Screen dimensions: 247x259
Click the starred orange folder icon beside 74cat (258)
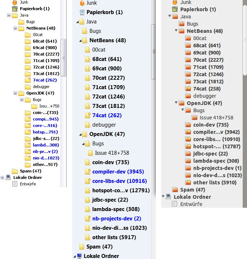point(188,88)
